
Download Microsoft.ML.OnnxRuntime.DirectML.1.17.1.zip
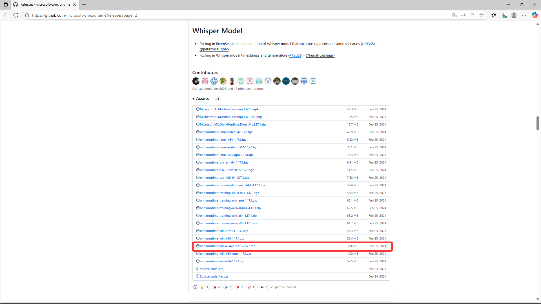pos(233,124)
